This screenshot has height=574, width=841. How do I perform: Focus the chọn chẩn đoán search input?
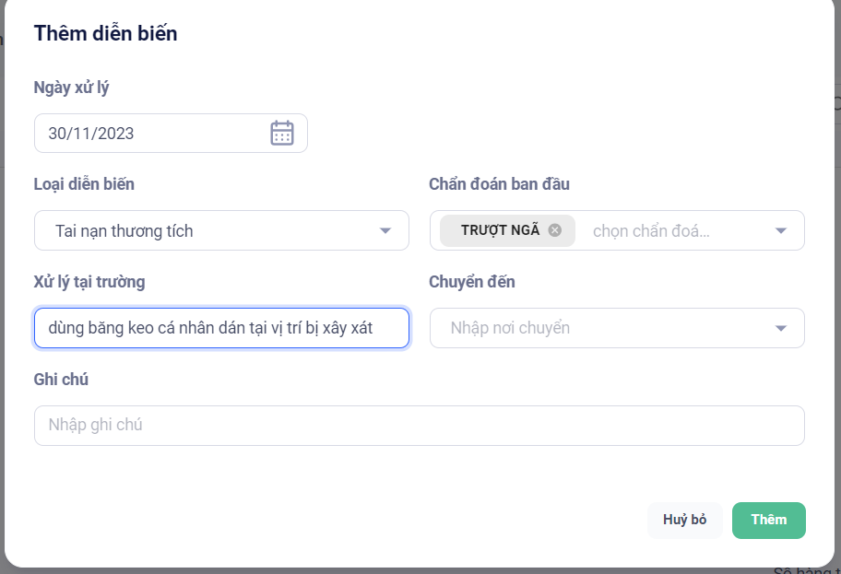[x=664, y=230]
